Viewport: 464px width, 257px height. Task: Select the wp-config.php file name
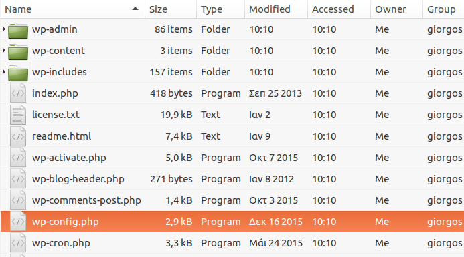point(66,222)
